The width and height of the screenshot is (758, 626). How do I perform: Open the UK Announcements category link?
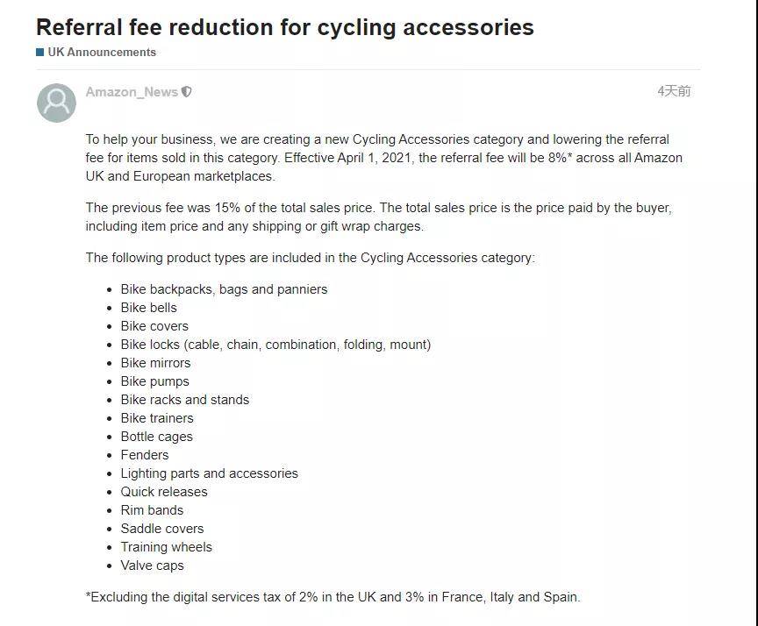coord(102,53)
